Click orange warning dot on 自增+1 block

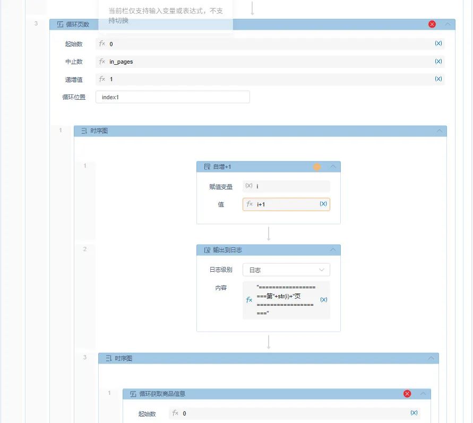(317, 167)
